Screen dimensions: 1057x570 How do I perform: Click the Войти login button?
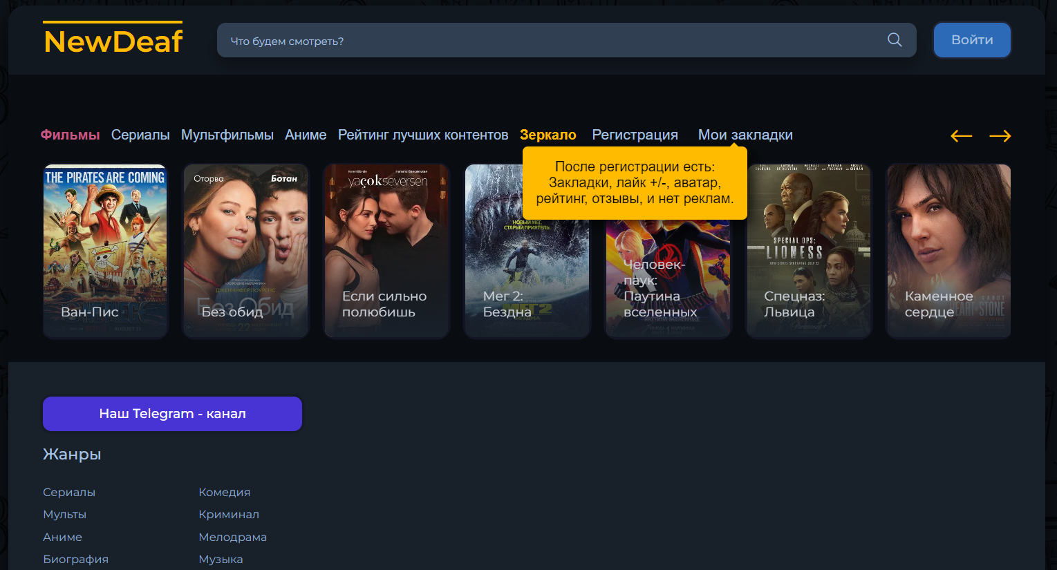(x=972, y=40)
